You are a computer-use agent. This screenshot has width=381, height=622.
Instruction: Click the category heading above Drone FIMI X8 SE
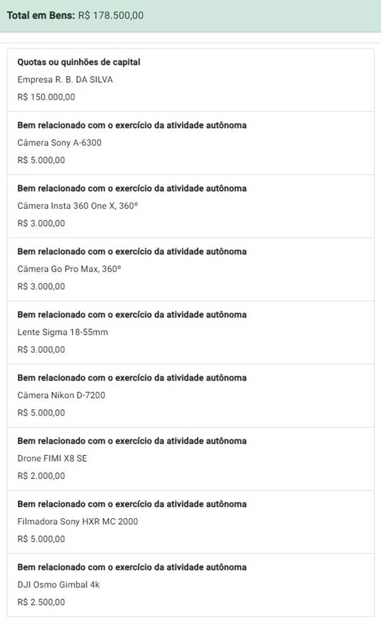click(132, 441)
